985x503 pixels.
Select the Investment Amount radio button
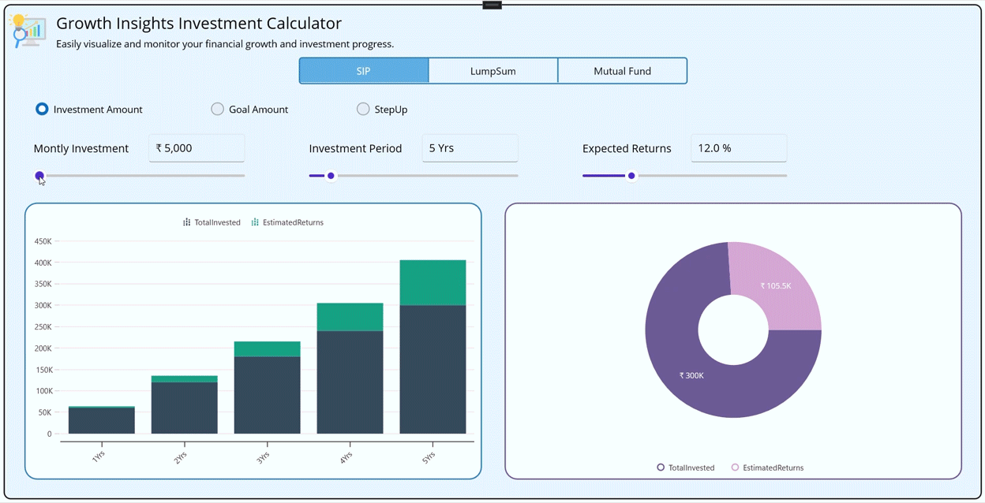point(42,110)
